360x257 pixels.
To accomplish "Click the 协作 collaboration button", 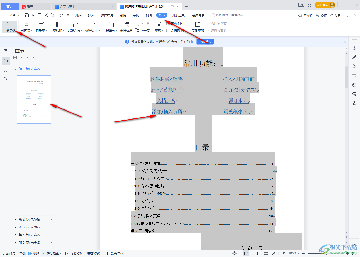I will pos(321,15).
